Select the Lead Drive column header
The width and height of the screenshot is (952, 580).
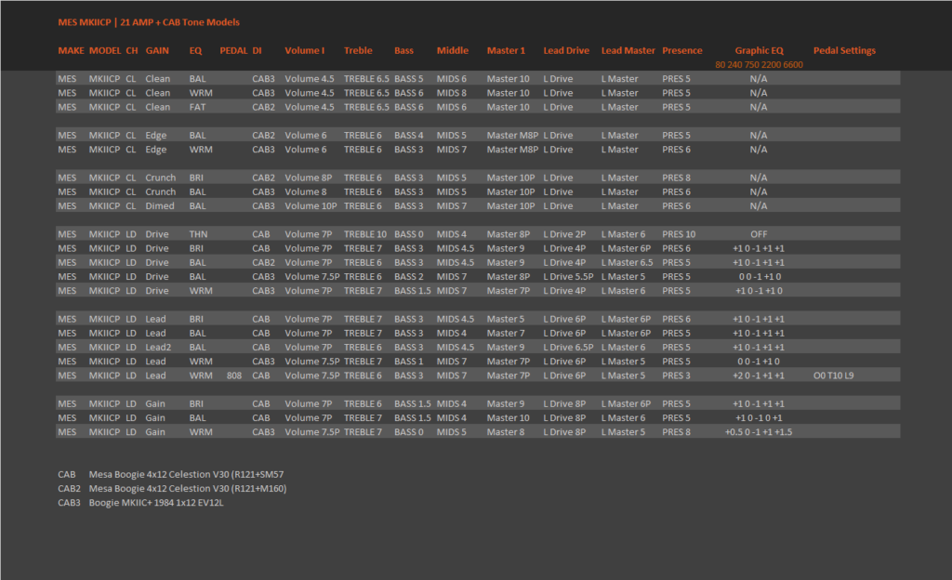[566, 51]
